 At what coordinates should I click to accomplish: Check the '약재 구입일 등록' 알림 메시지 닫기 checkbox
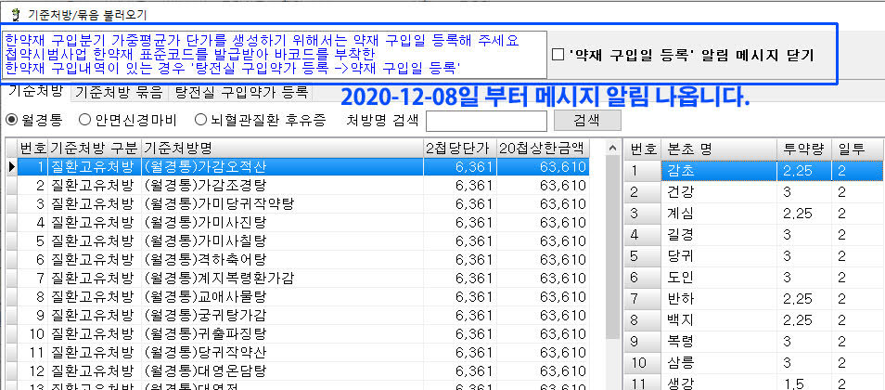[x=557, y=56]
